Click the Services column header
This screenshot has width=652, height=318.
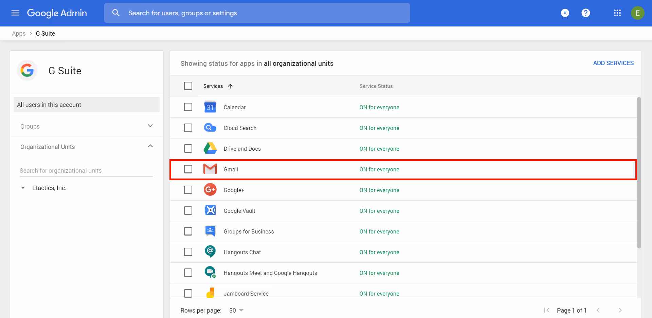(x=213, y=86)
